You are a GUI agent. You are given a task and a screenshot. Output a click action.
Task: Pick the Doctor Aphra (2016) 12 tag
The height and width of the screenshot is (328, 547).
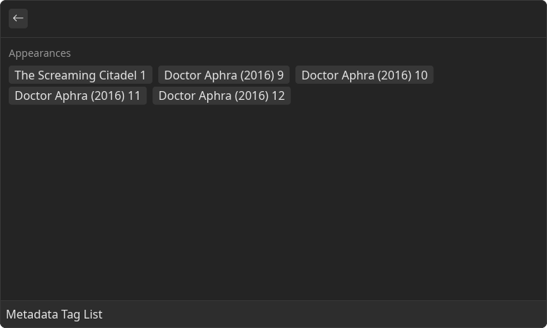click(x=222, y=96)
